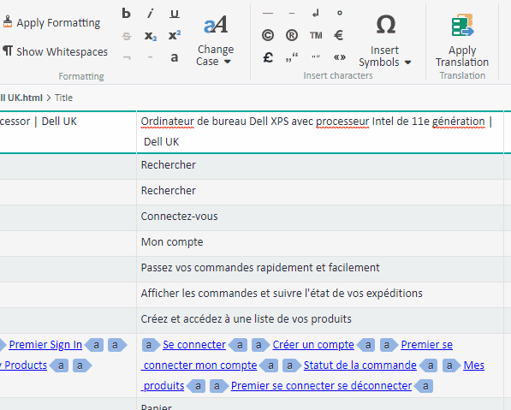Select the 'Mon compte' target segment
This screenshot has height=410, width=511.
coord(320,242)
